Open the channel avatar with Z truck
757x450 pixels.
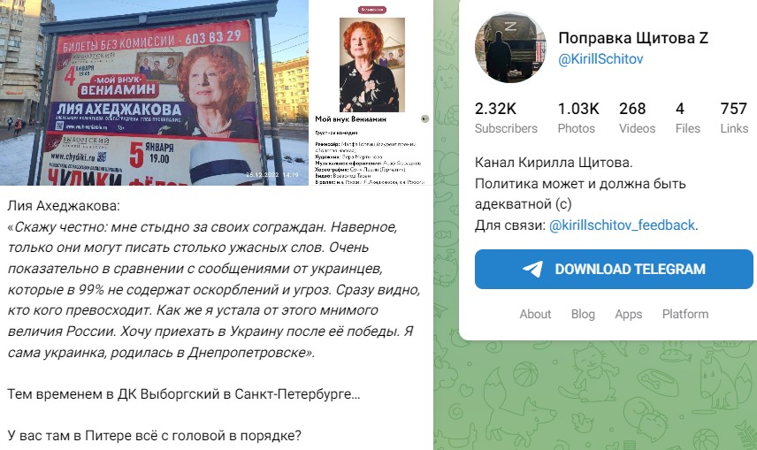(x=511, y=48)
